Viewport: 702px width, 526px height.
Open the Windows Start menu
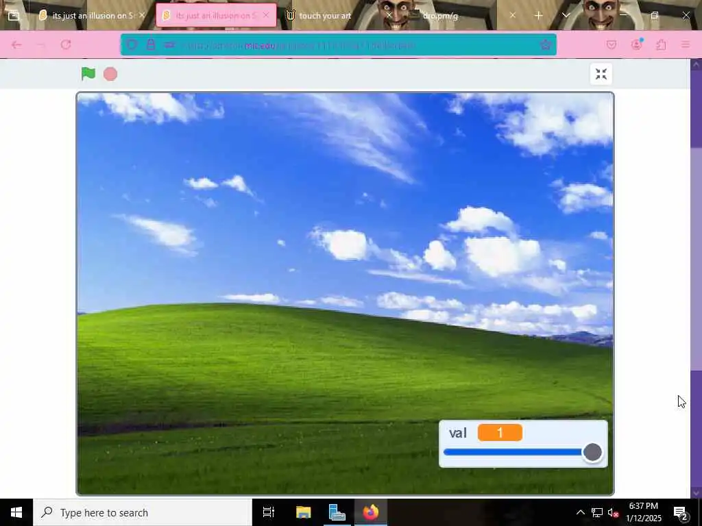pyautogui.click(x=16, y=512)
